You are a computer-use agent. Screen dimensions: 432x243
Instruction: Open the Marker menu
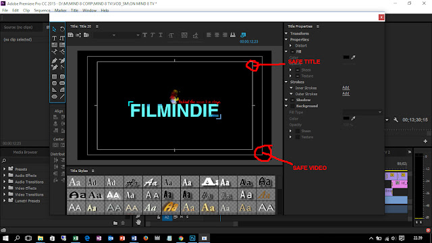tap(60, 11)
